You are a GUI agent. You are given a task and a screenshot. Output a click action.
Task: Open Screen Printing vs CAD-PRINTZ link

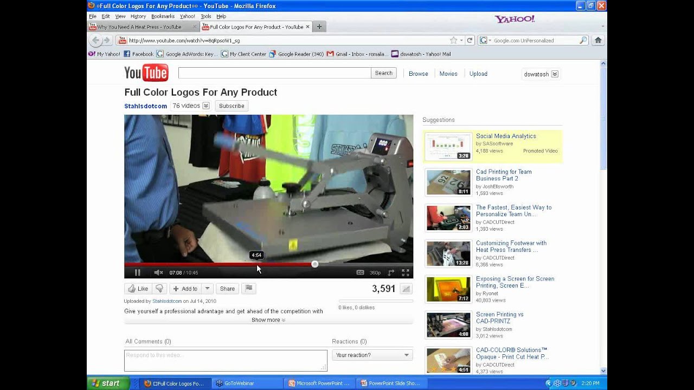[x=499, y=317]
